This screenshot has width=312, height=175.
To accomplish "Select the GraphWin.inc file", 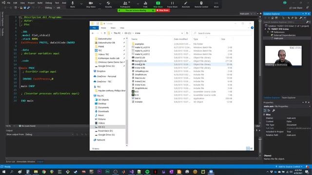I will coord(141,88).
